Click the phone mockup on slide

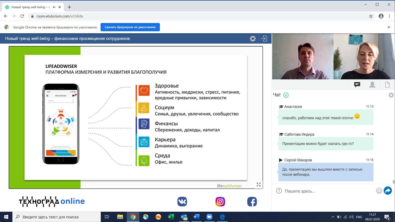(61, 124)
